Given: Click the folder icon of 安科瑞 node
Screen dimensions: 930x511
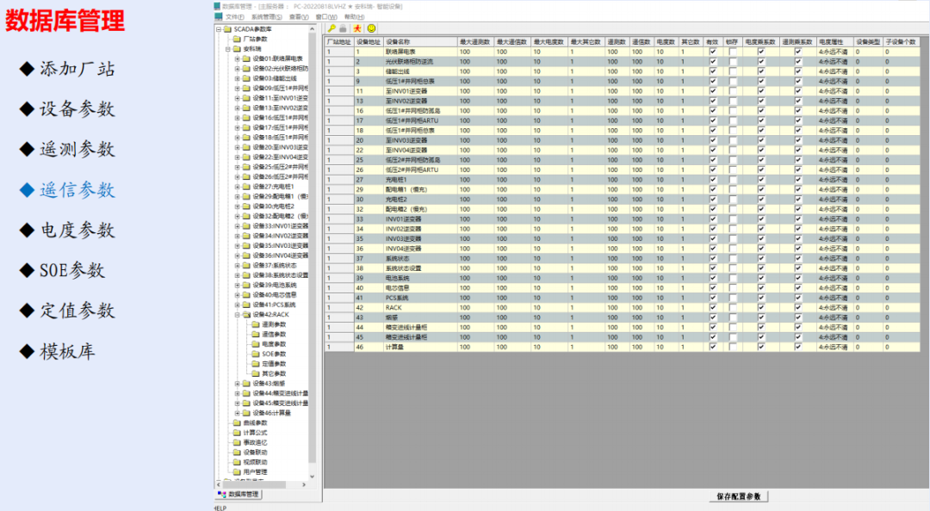Looking at the screenshot, I should pos(238,49).
